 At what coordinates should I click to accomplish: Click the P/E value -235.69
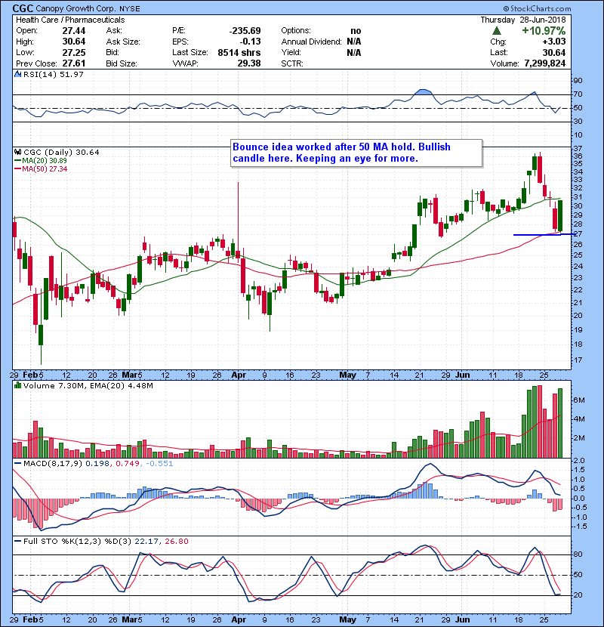point(245,31)
